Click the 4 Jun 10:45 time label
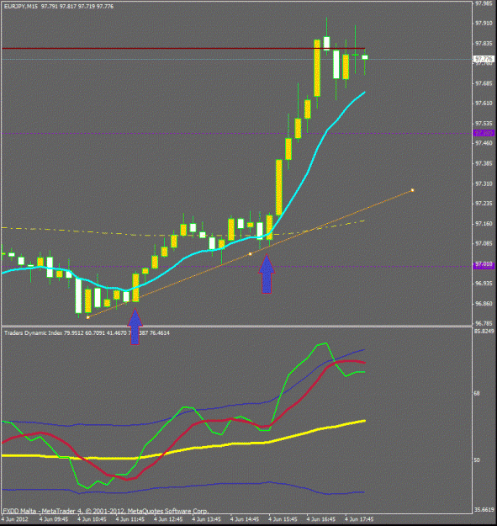This screenshot has height=526, width=497. [92, 519]
